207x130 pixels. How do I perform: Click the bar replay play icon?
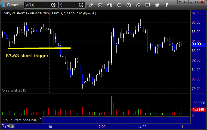pyautogui.click(x=119, y=5)
